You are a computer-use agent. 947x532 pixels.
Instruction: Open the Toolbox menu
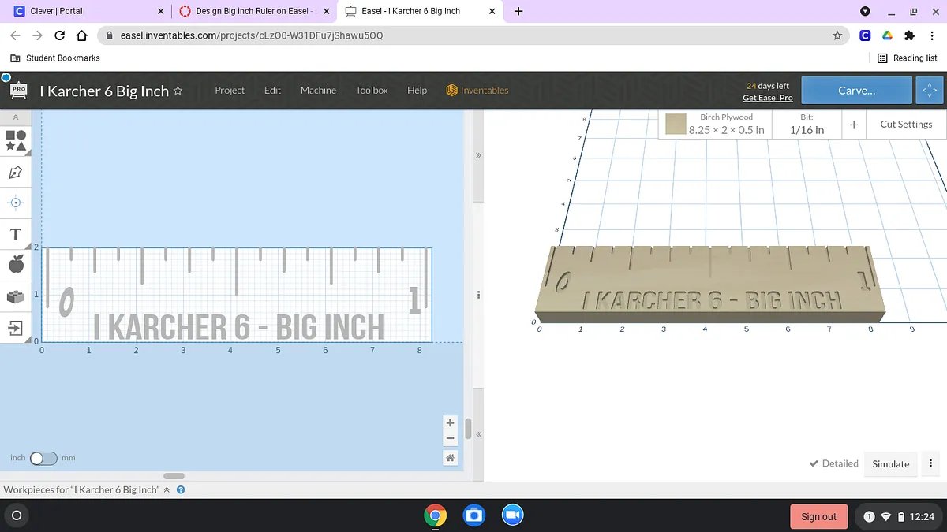pos(371,91)
